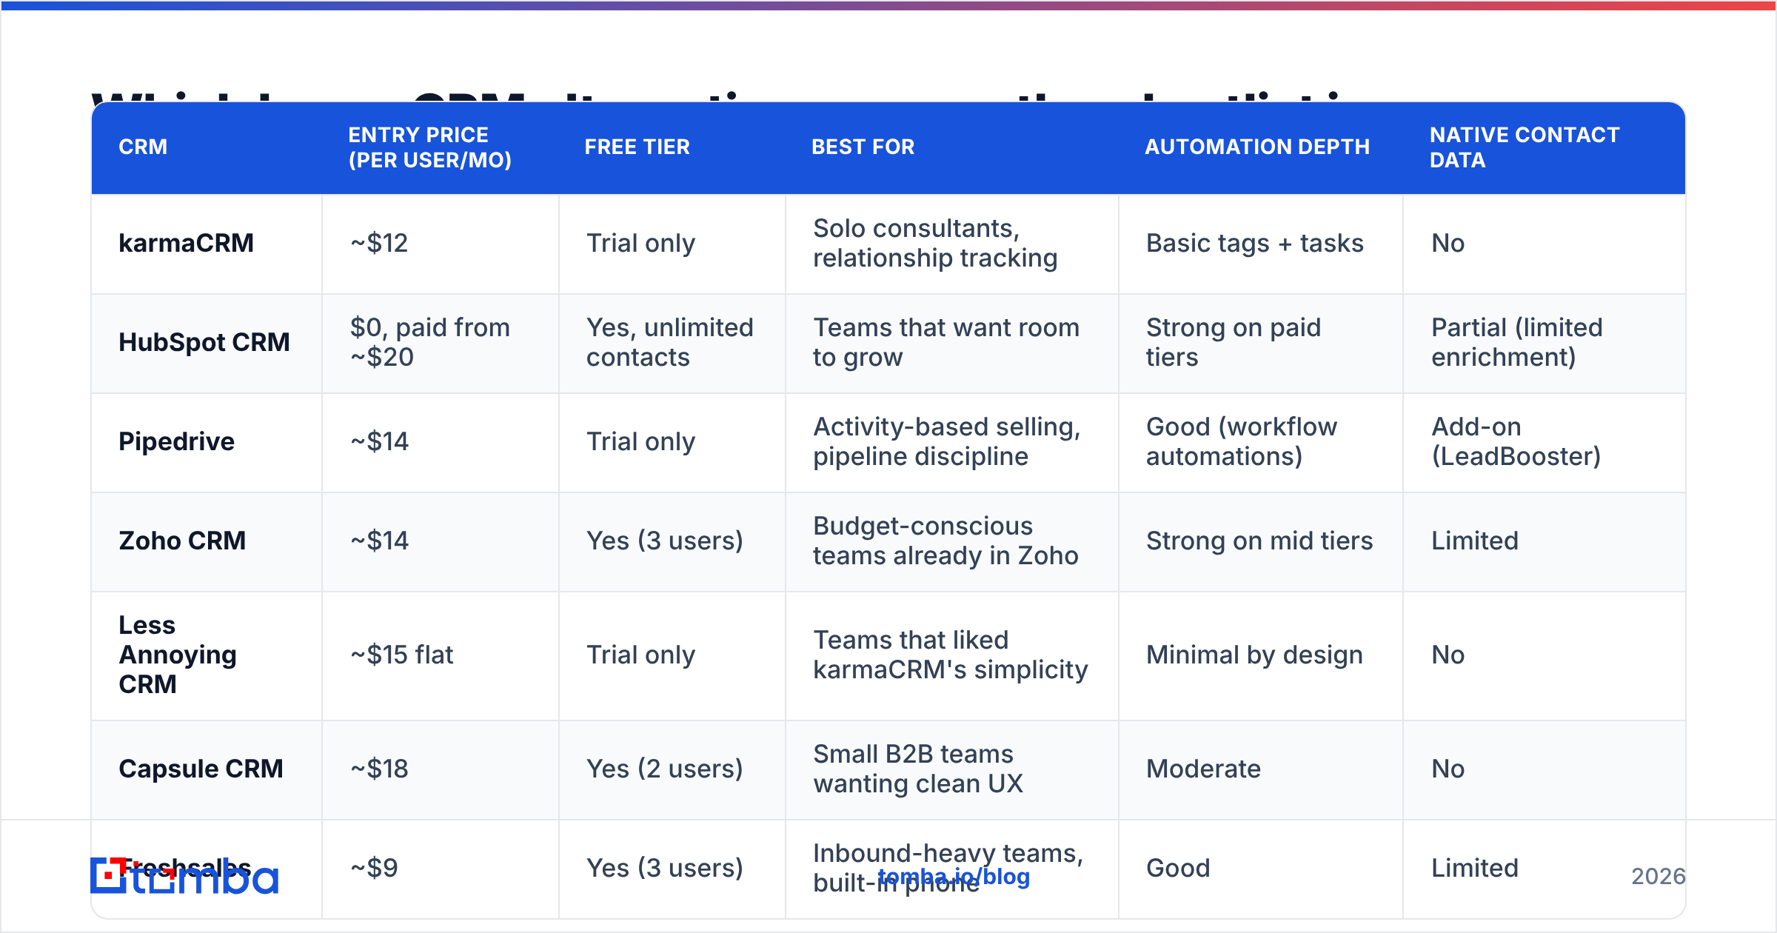Screen dimensions: 1777x933
Task: Select the Pipedrive row name
Action: pos(176,441)
